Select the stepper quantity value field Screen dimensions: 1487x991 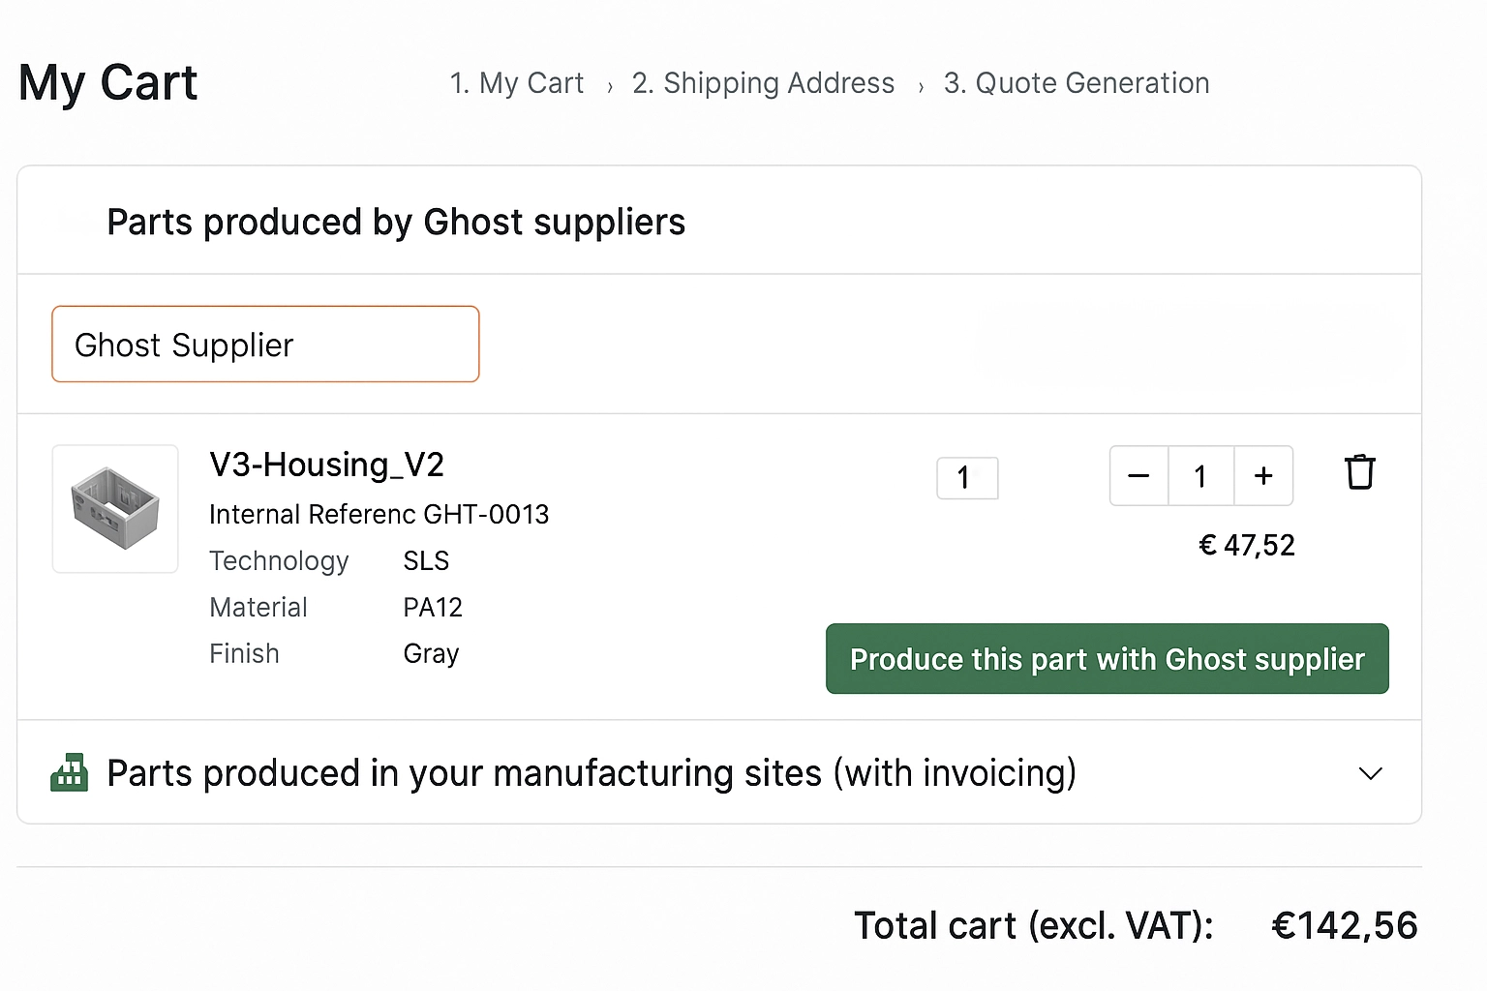(1200, 476)
